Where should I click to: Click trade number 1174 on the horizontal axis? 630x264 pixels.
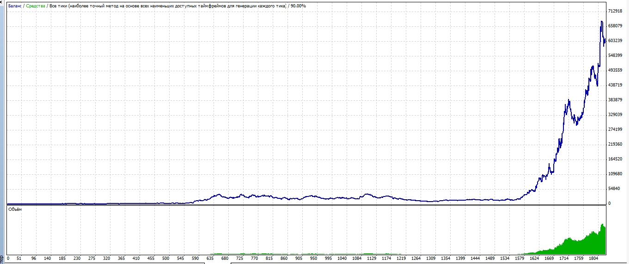tap(387, 259)
